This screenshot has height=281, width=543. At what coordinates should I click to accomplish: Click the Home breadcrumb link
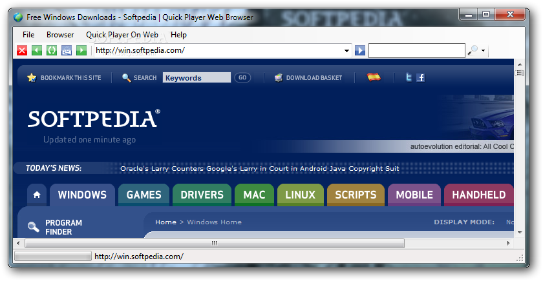tap(166, 222)
